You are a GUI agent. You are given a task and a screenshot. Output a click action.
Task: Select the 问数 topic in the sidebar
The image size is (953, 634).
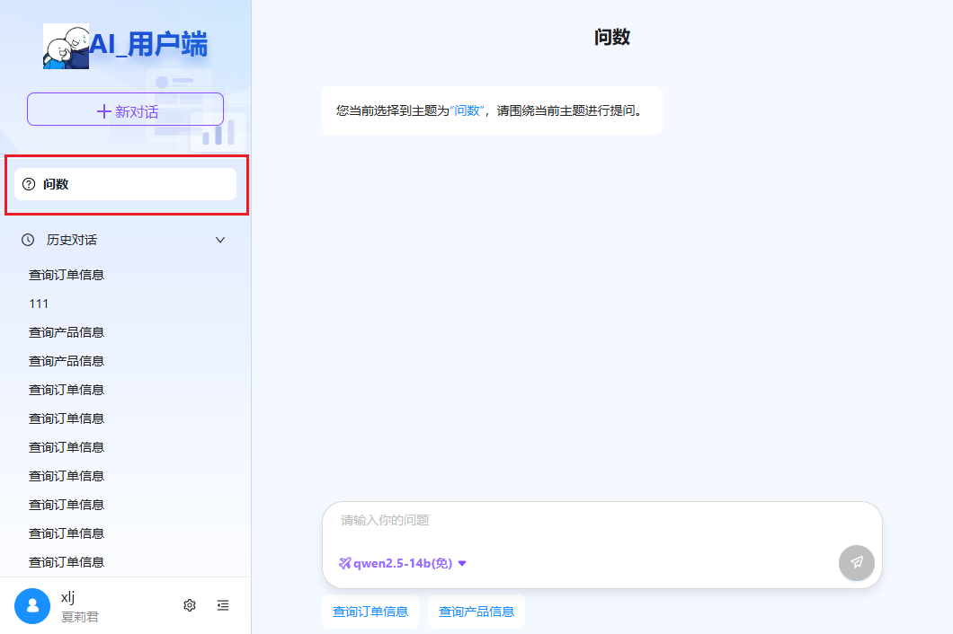(x=125, y=184)
